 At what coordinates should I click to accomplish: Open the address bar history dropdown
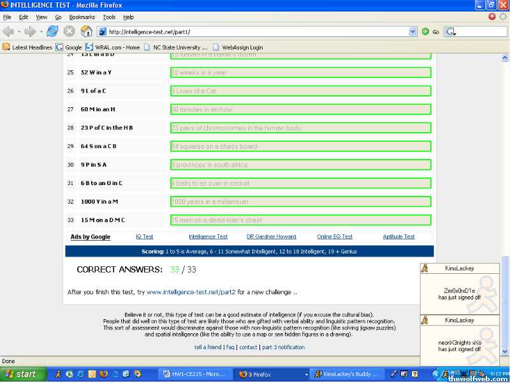click(412, 31)
